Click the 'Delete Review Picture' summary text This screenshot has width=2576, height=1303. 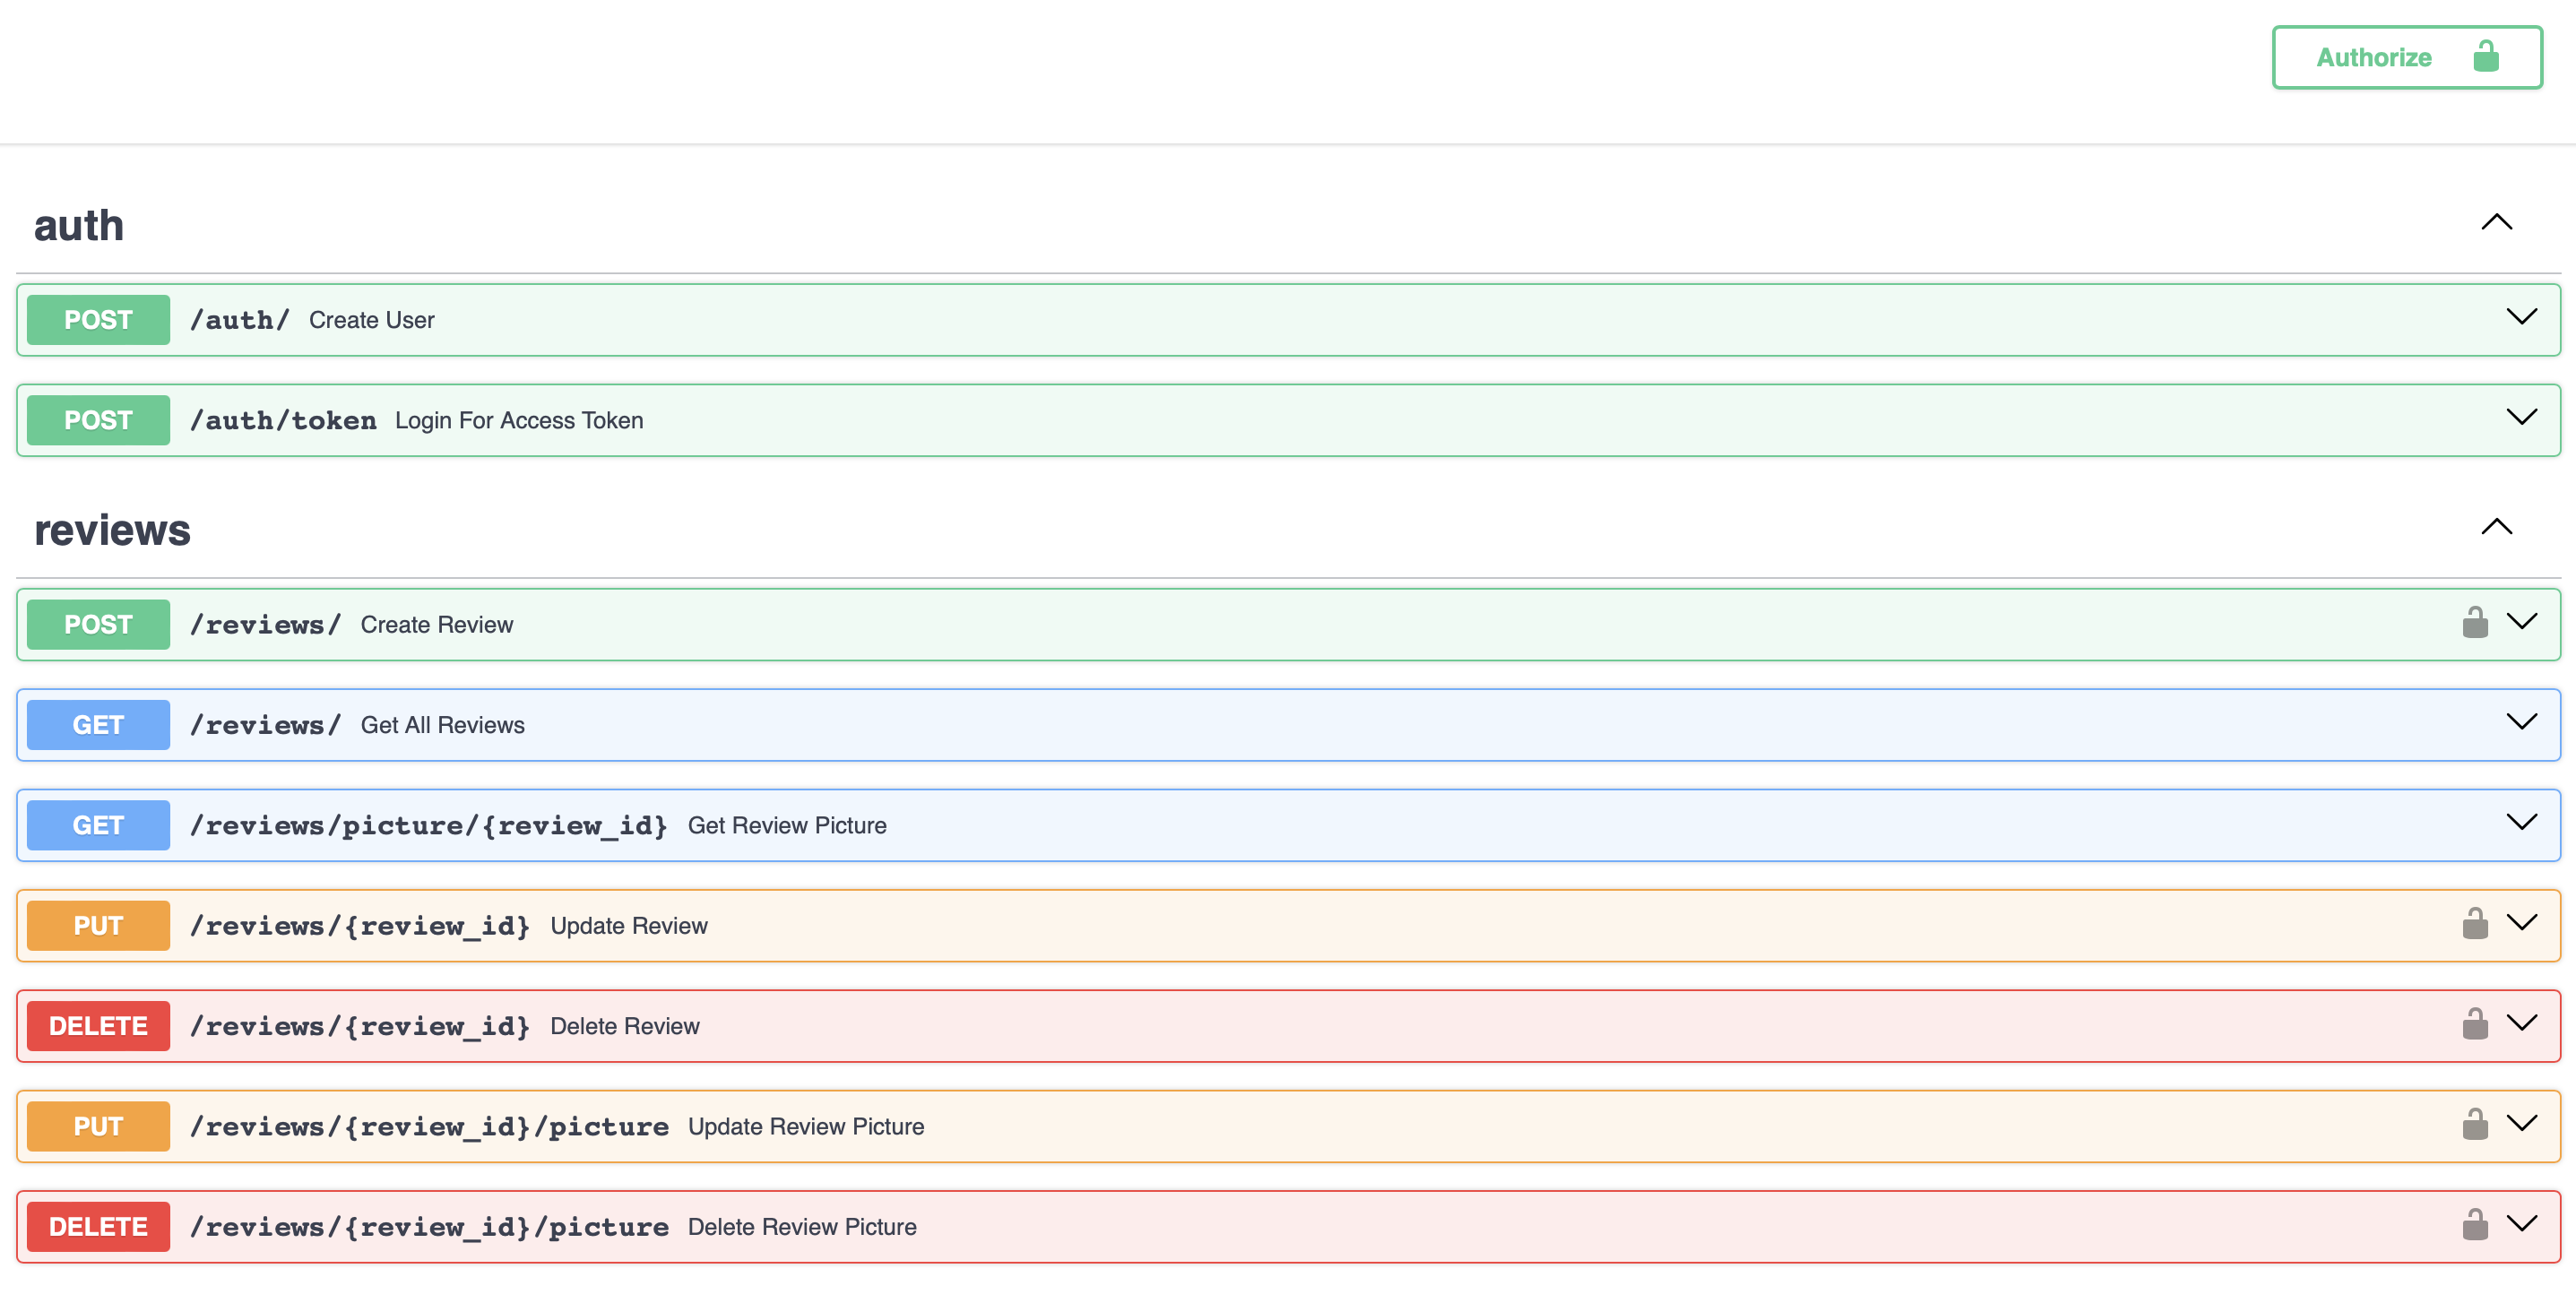point(802,1227)
